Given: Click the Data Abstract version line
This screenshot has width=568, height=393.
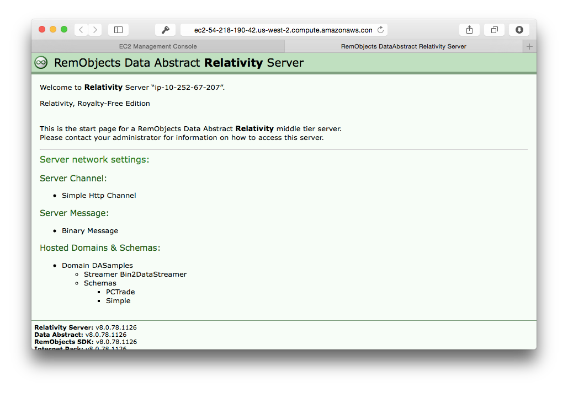Looking at the screenshot, I should coord(81,335).
